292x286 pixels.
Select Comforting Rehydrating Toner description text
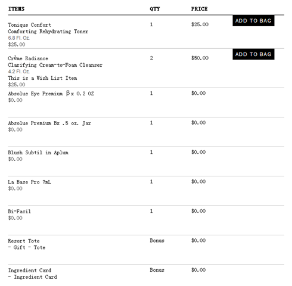[x=48, y=32]
